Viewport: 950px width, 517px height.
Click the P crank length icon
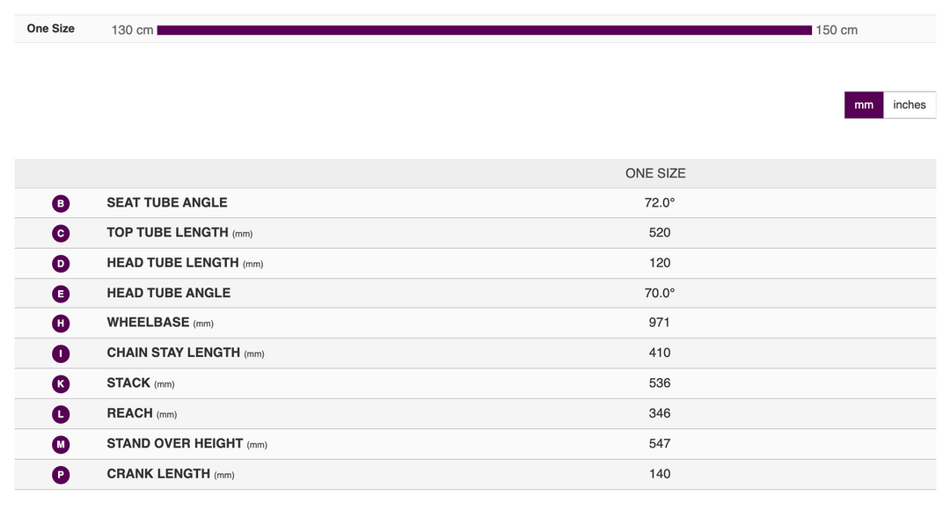click(x=61, y=475)
